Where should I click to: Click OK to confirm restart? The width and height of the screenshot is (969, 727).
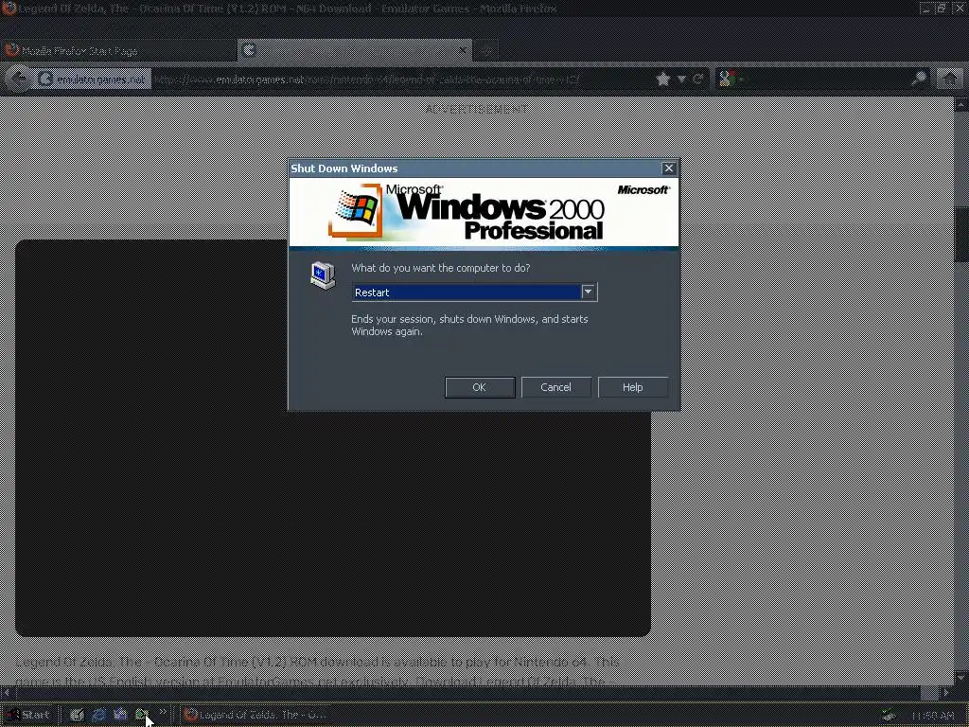tap(480, 387)
